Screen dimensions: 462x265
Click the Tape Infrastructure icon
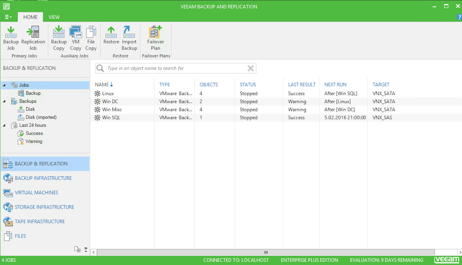8,221
